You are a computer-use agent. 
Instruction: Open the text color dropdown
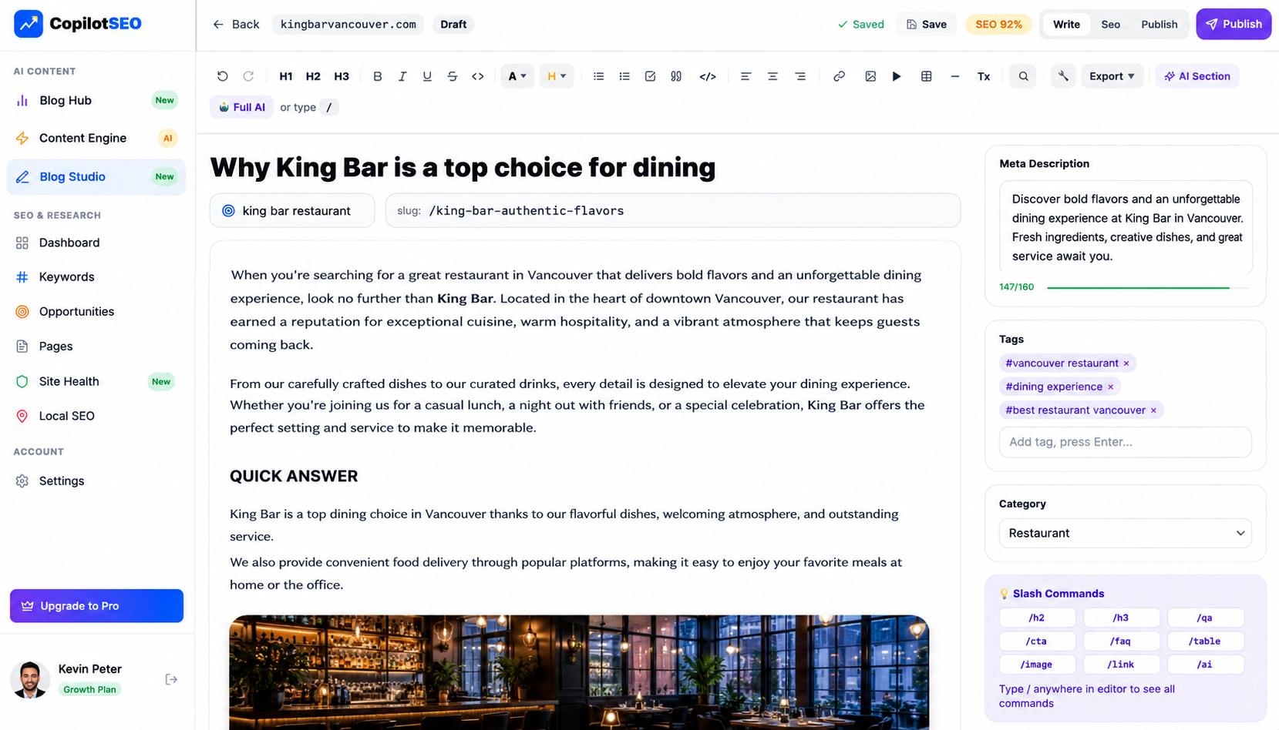517,76
